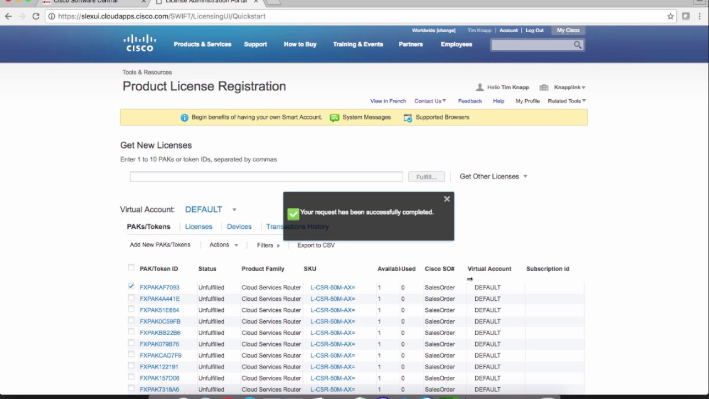
Task: Click Tools & Resources breadcrumb
Action: coord(147,72)
